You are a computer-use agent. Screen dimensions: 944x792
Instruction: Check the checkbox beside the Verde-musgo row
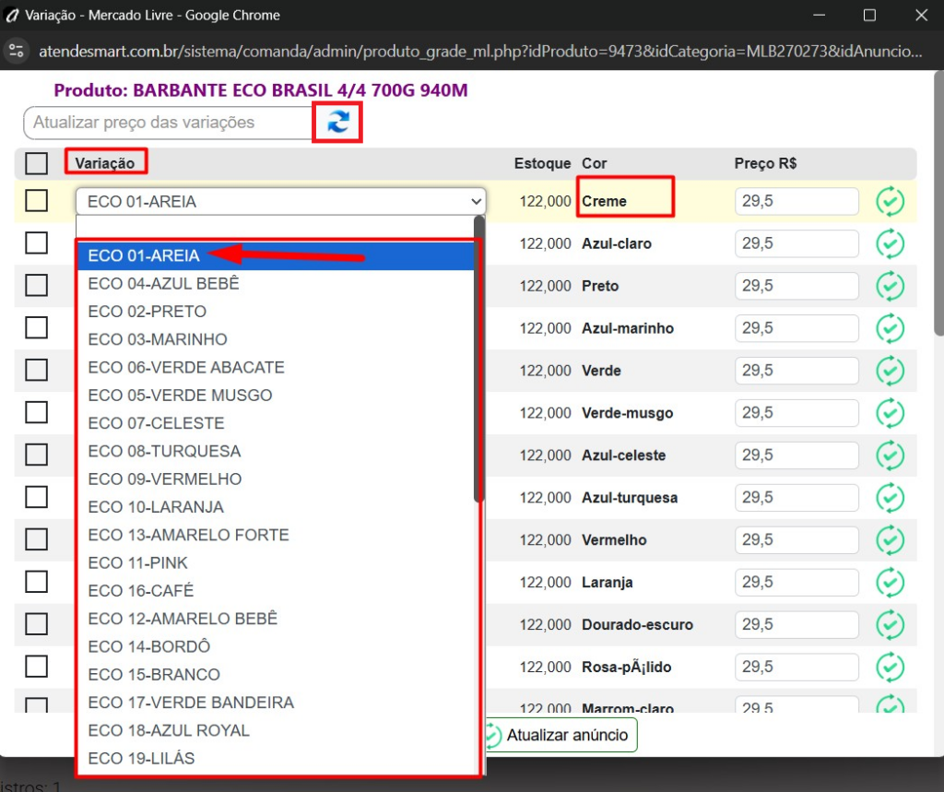(36, 412)
